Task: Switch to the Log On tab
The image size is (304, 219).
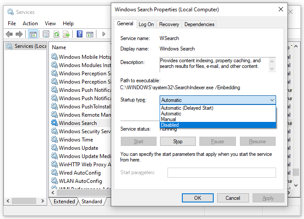Action: pyautogui.click(x=146, y=24)
